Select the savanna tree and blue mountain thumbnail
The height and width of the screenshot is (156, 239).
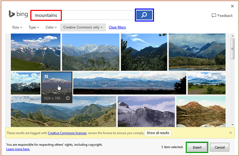tap(207, 83)
